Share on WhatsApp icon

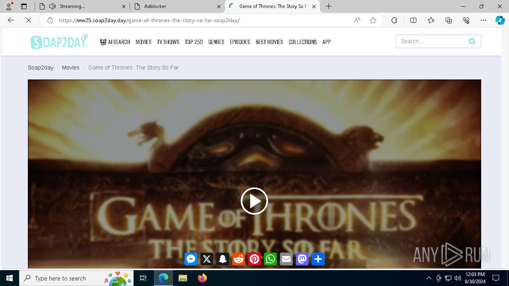point(270,259)
